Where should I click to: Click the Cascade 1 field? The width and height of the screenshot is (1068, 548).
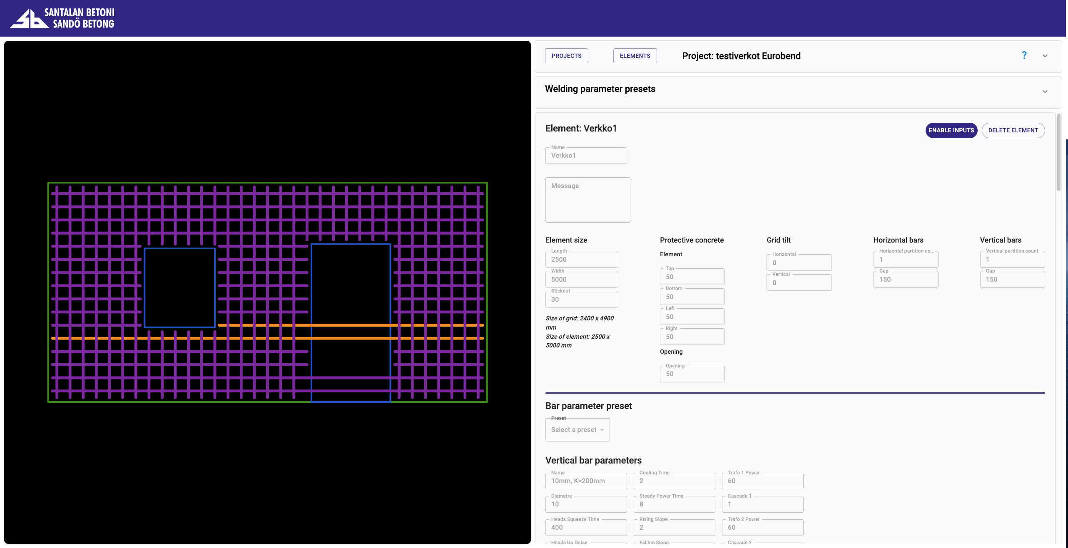coord(762,504)
